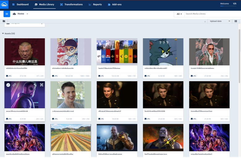
Task: Open the confused Tom cat thumbnail
Action: click(x=163, y=52)
